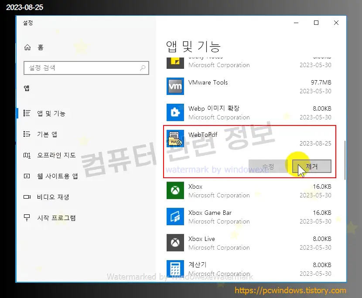This screenshot has height=298, width=362.
Task: Select the WebToPdf app icon
Action: pyautogui.click(x=175, y=139)
